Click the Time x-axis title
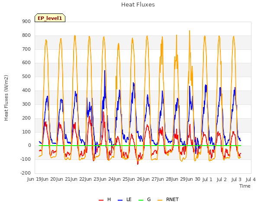The height and width of the screenshot is (208, 277). [x=245, y=186]
